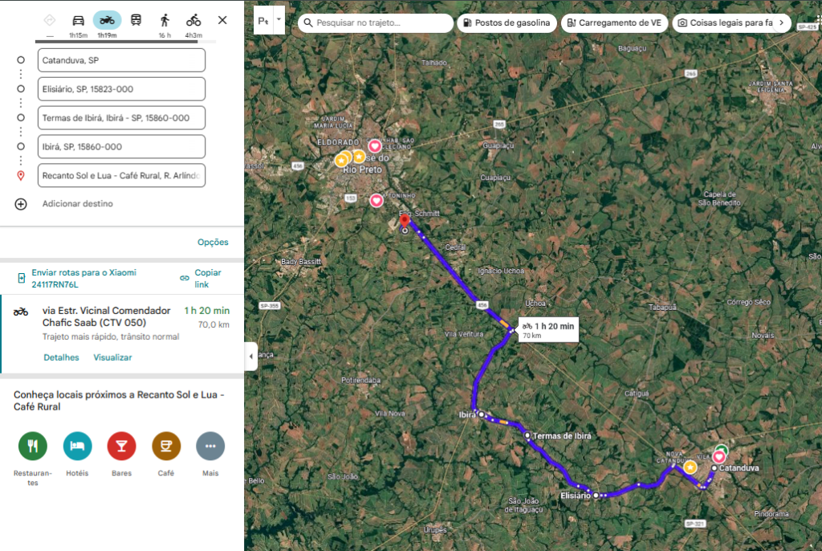Search nearby Restaurantes category icon
The width and height of the screenshot is (822, 551).
[x=33, y=445]
